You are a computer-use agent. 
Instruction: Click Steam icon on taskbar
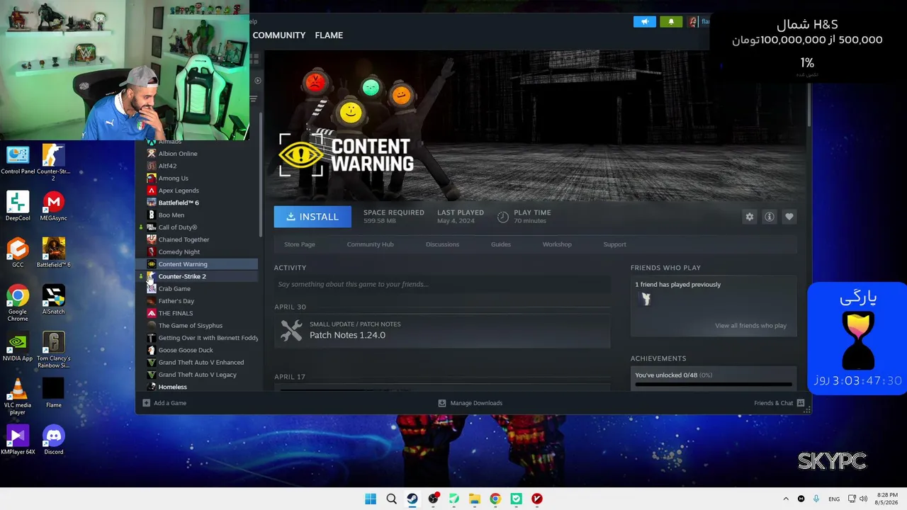click(x=412, y=499)
